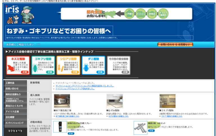Open the blue ダニ駆除 service card
Image resolution: width=216 pixels, height=136 pixels.
click(93, 65)
